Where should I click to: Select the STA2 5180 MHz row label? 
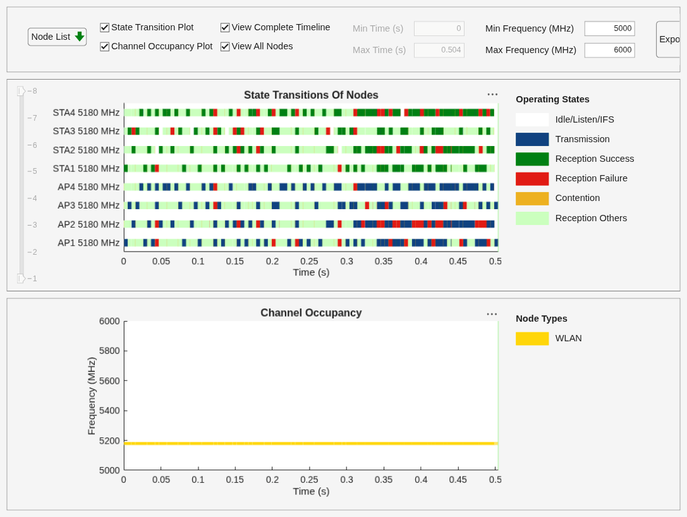86,150
